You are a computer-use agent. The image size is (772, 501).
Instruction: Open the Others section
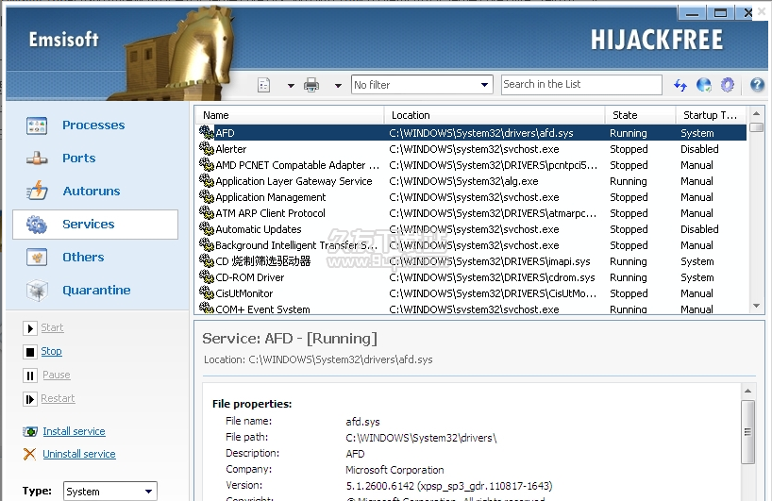coord(83,257)
